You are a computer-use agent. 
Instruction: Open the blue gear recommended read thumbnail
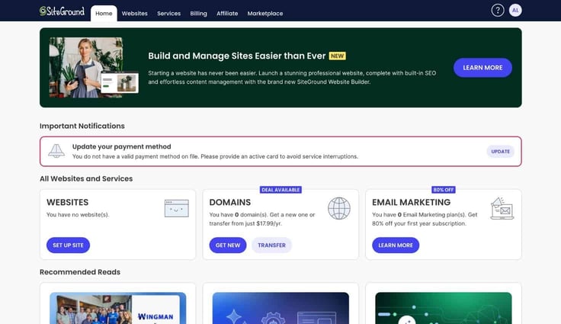coord(280,308)
